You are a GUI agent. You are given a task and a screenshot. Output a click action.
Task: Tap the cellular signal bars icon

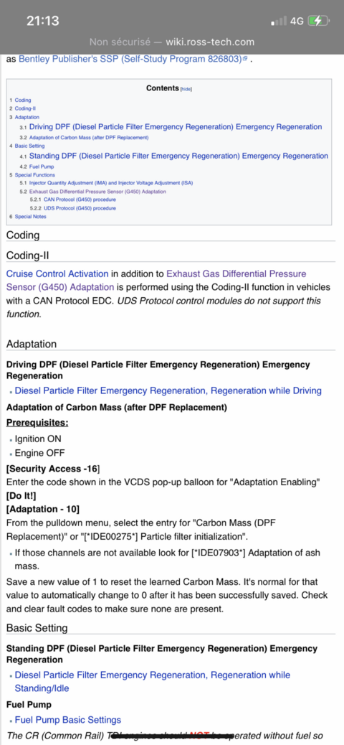pyautogui.click(x=279, y=21)
